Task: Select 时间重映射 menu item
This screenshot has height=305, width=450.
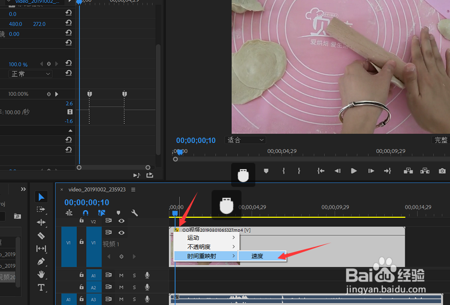Action: (x=206, y=256)
